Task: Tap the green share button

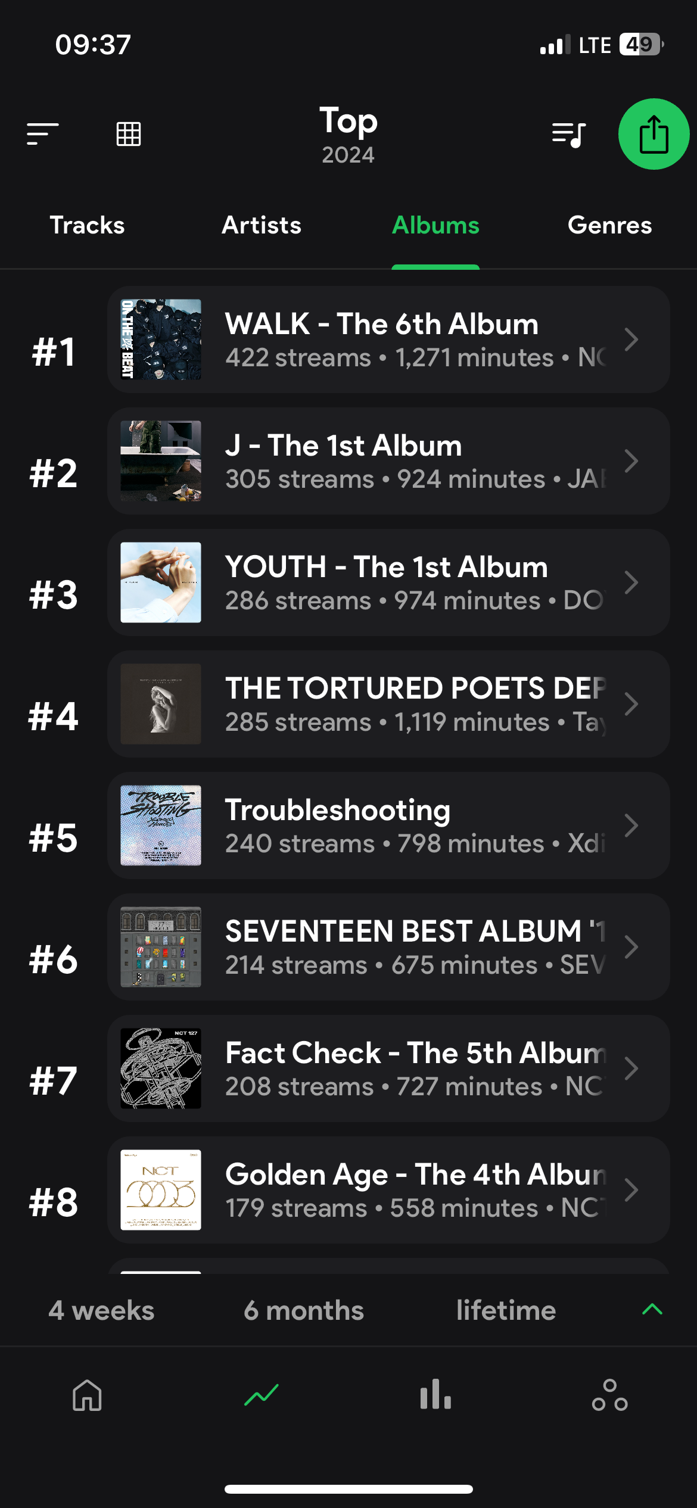Action: pyautogui.click(x=654, y=134)
